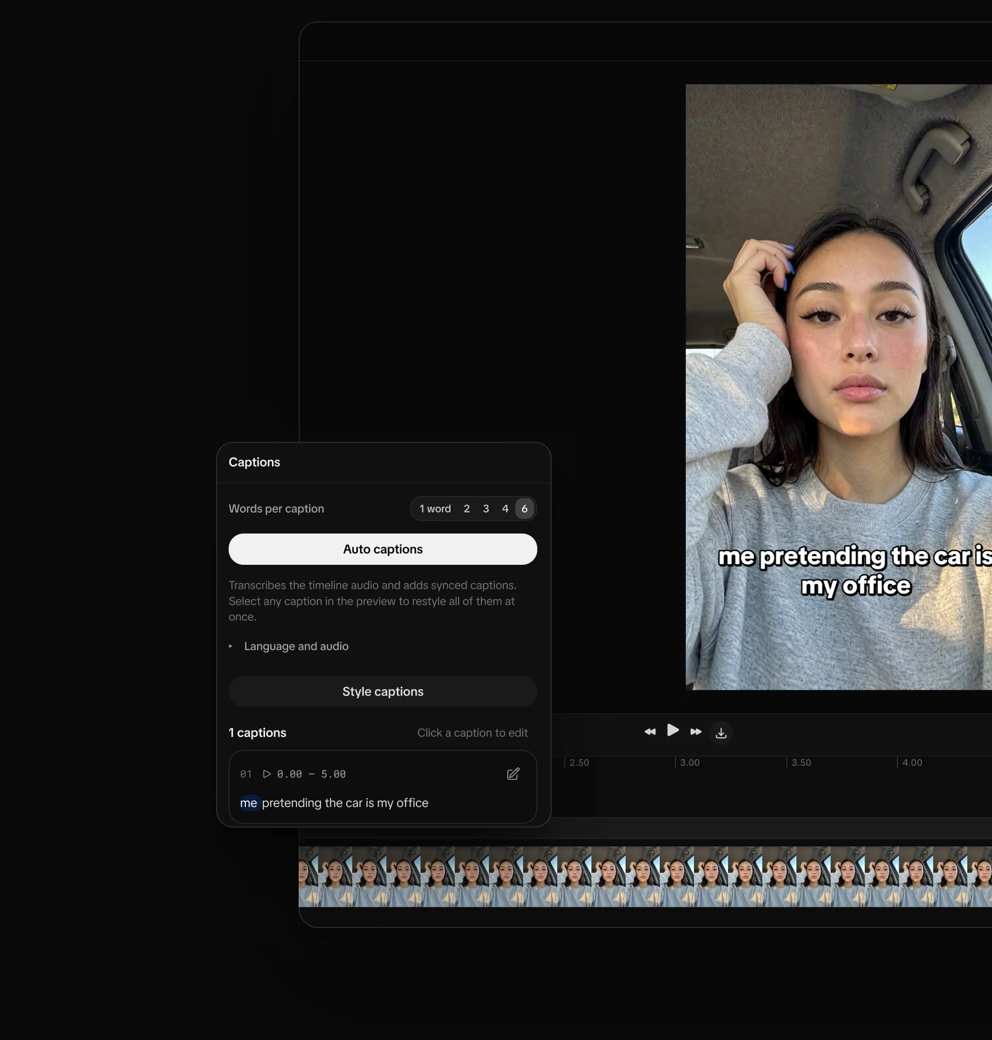
Task: Click the 0.00 – 5.00 caption time range
Action: [311, 774]
